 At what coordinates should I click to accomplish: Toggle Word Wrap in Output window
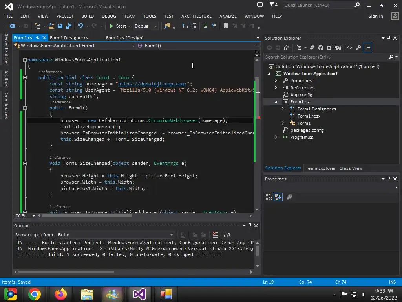pos(227,234)
